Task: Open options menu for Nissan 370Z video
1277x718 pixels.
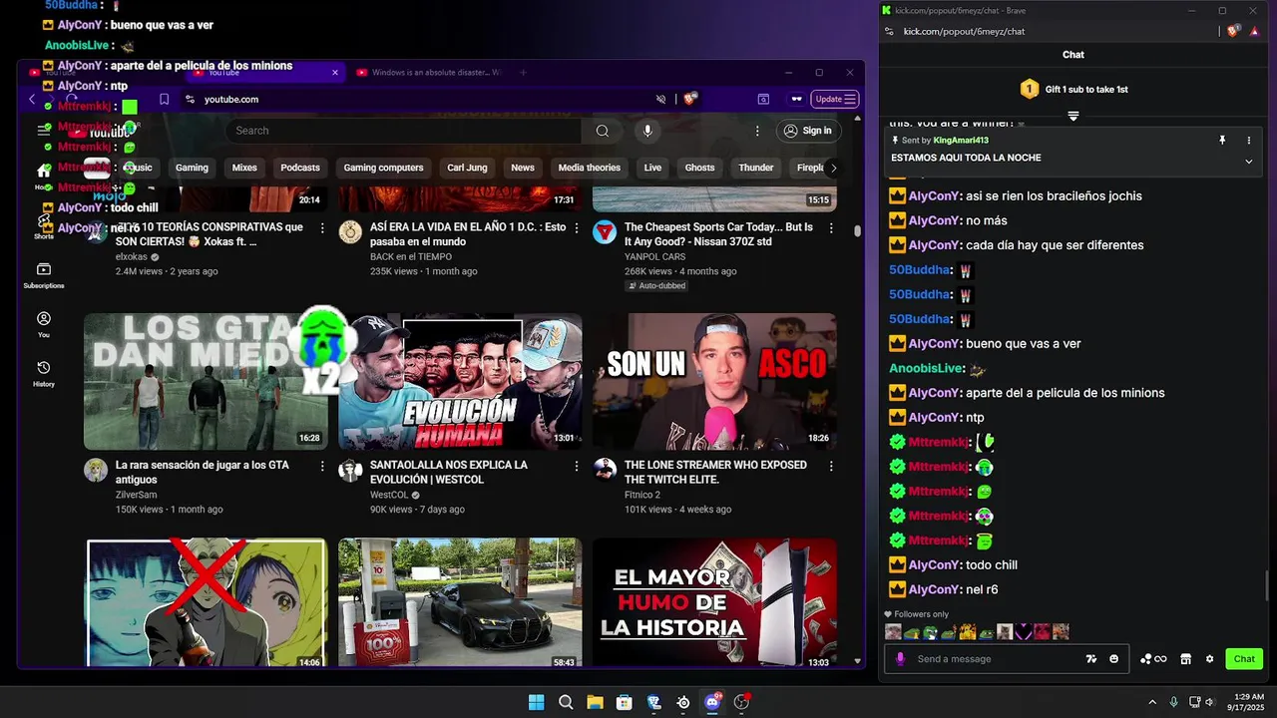Action: [831, 227]
